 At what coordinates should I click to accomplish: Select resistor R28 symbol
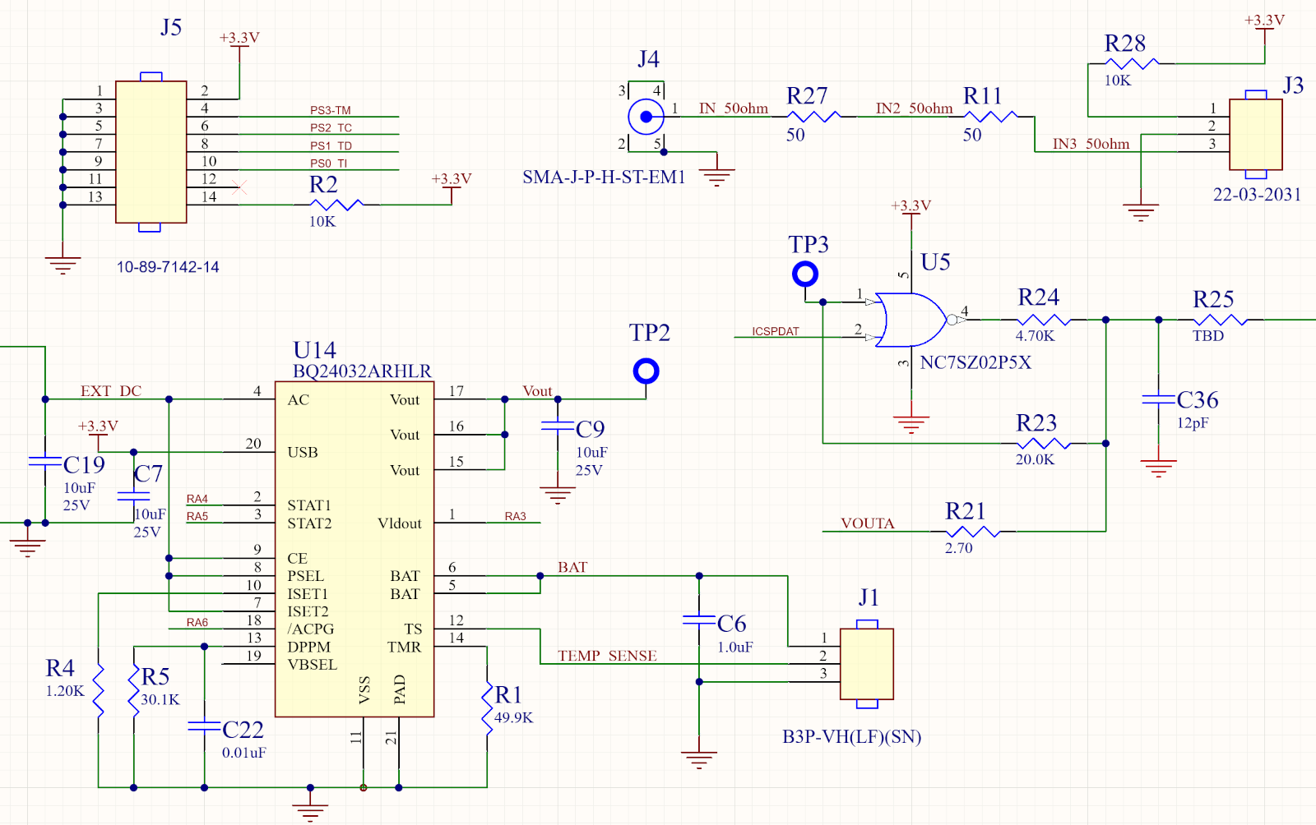pyautogui.click(x=1133, y=63)
